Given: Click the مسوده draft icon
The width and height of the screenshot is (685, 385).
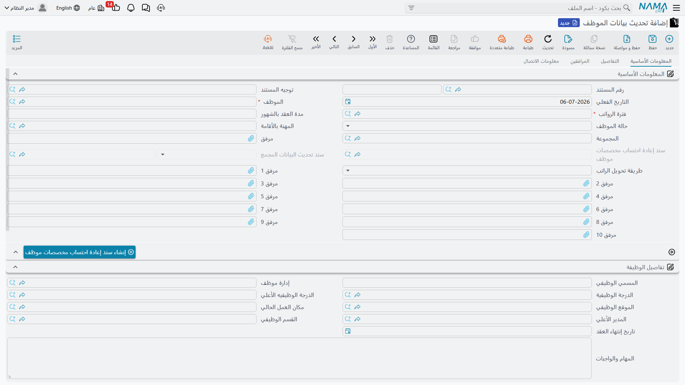Looking at the screenshot, I should pos(568,39).
